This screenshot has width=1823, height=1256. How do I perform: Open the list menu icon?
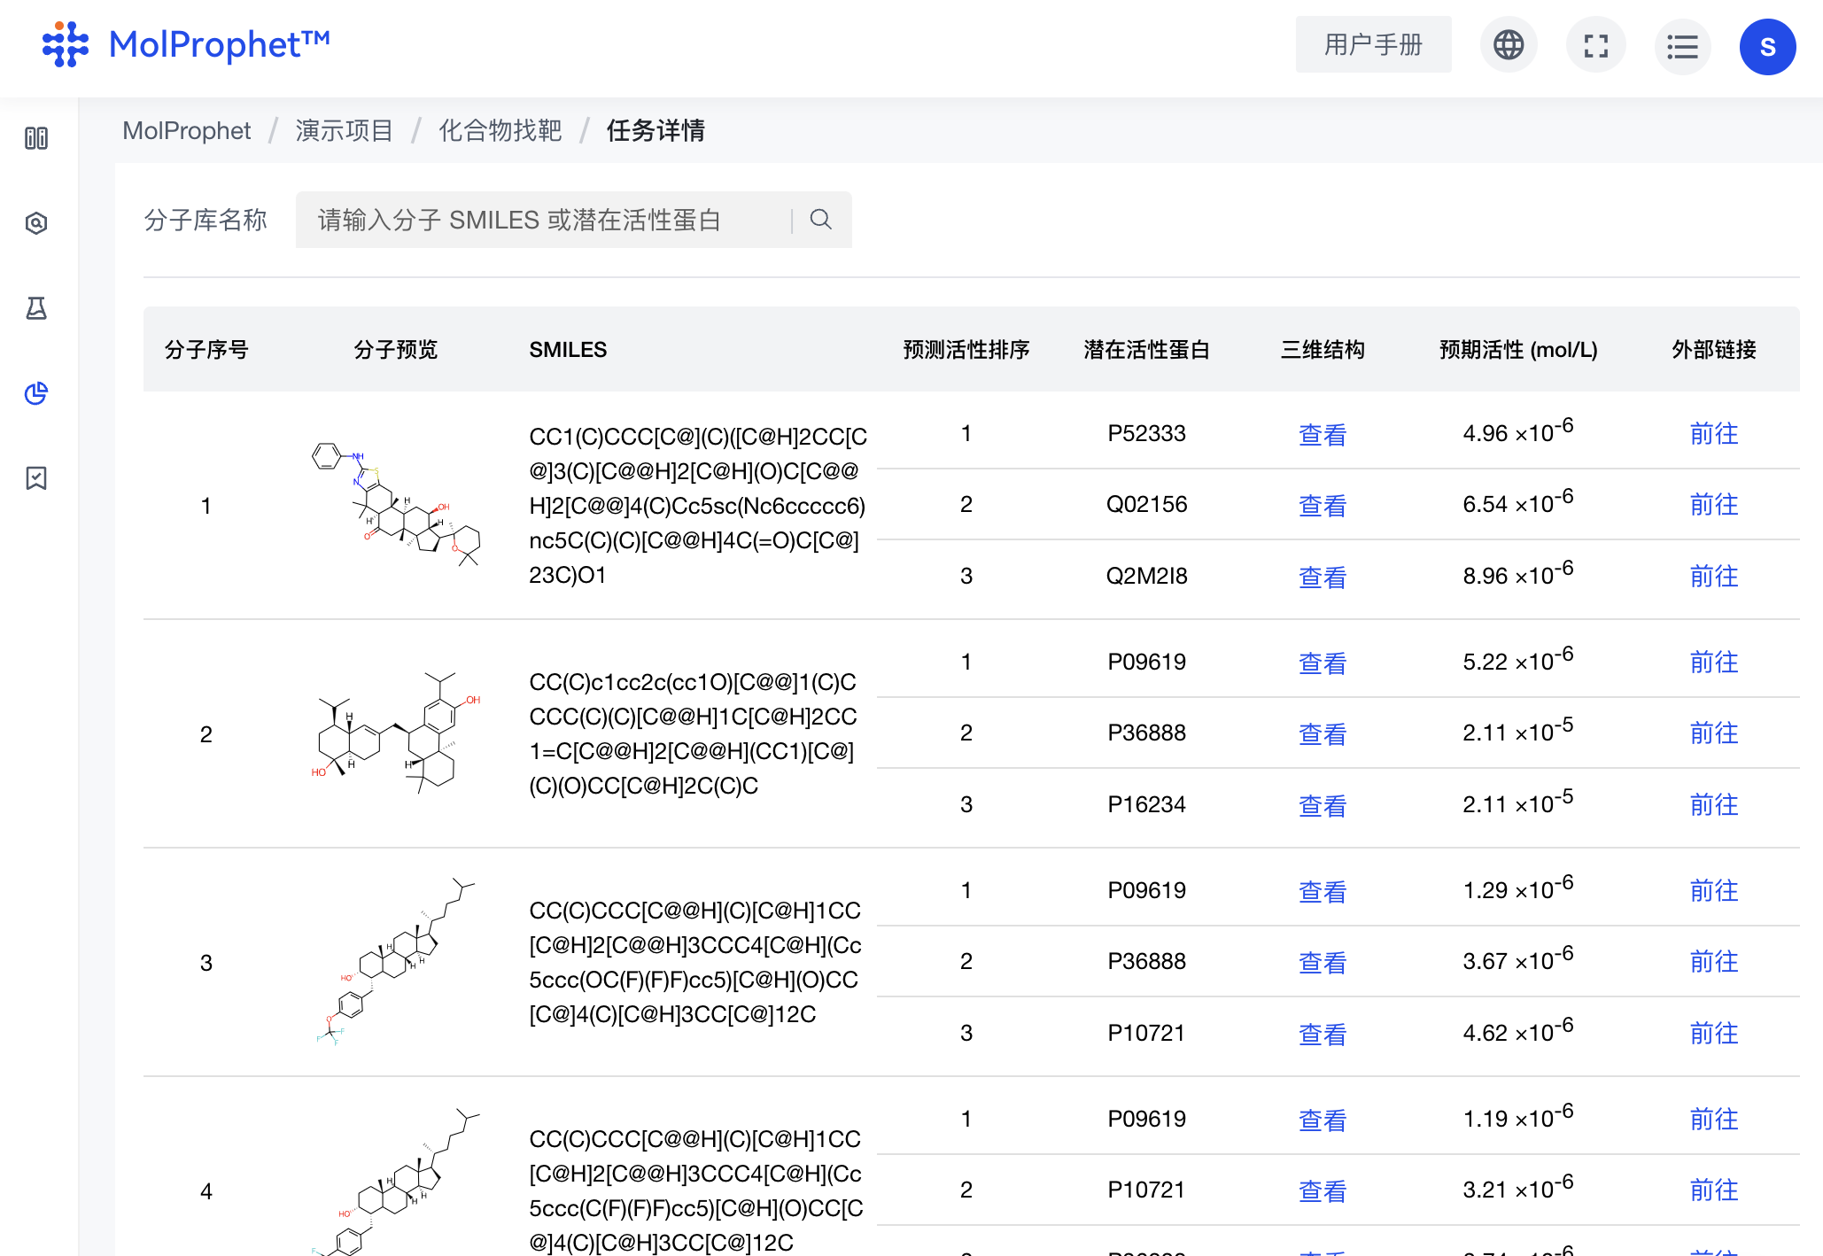click(x=1682, y=46)
